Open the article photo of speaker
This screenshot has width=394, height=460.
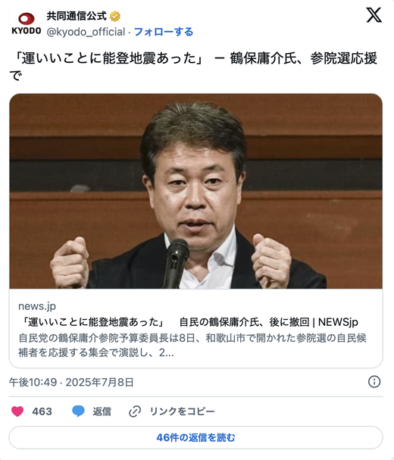click(x=195, y=191)
